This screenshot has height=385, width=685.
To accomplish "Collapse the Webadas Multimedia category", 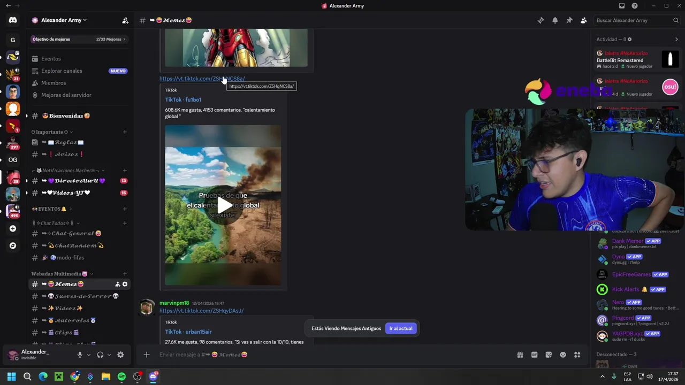I will point(63,274).
